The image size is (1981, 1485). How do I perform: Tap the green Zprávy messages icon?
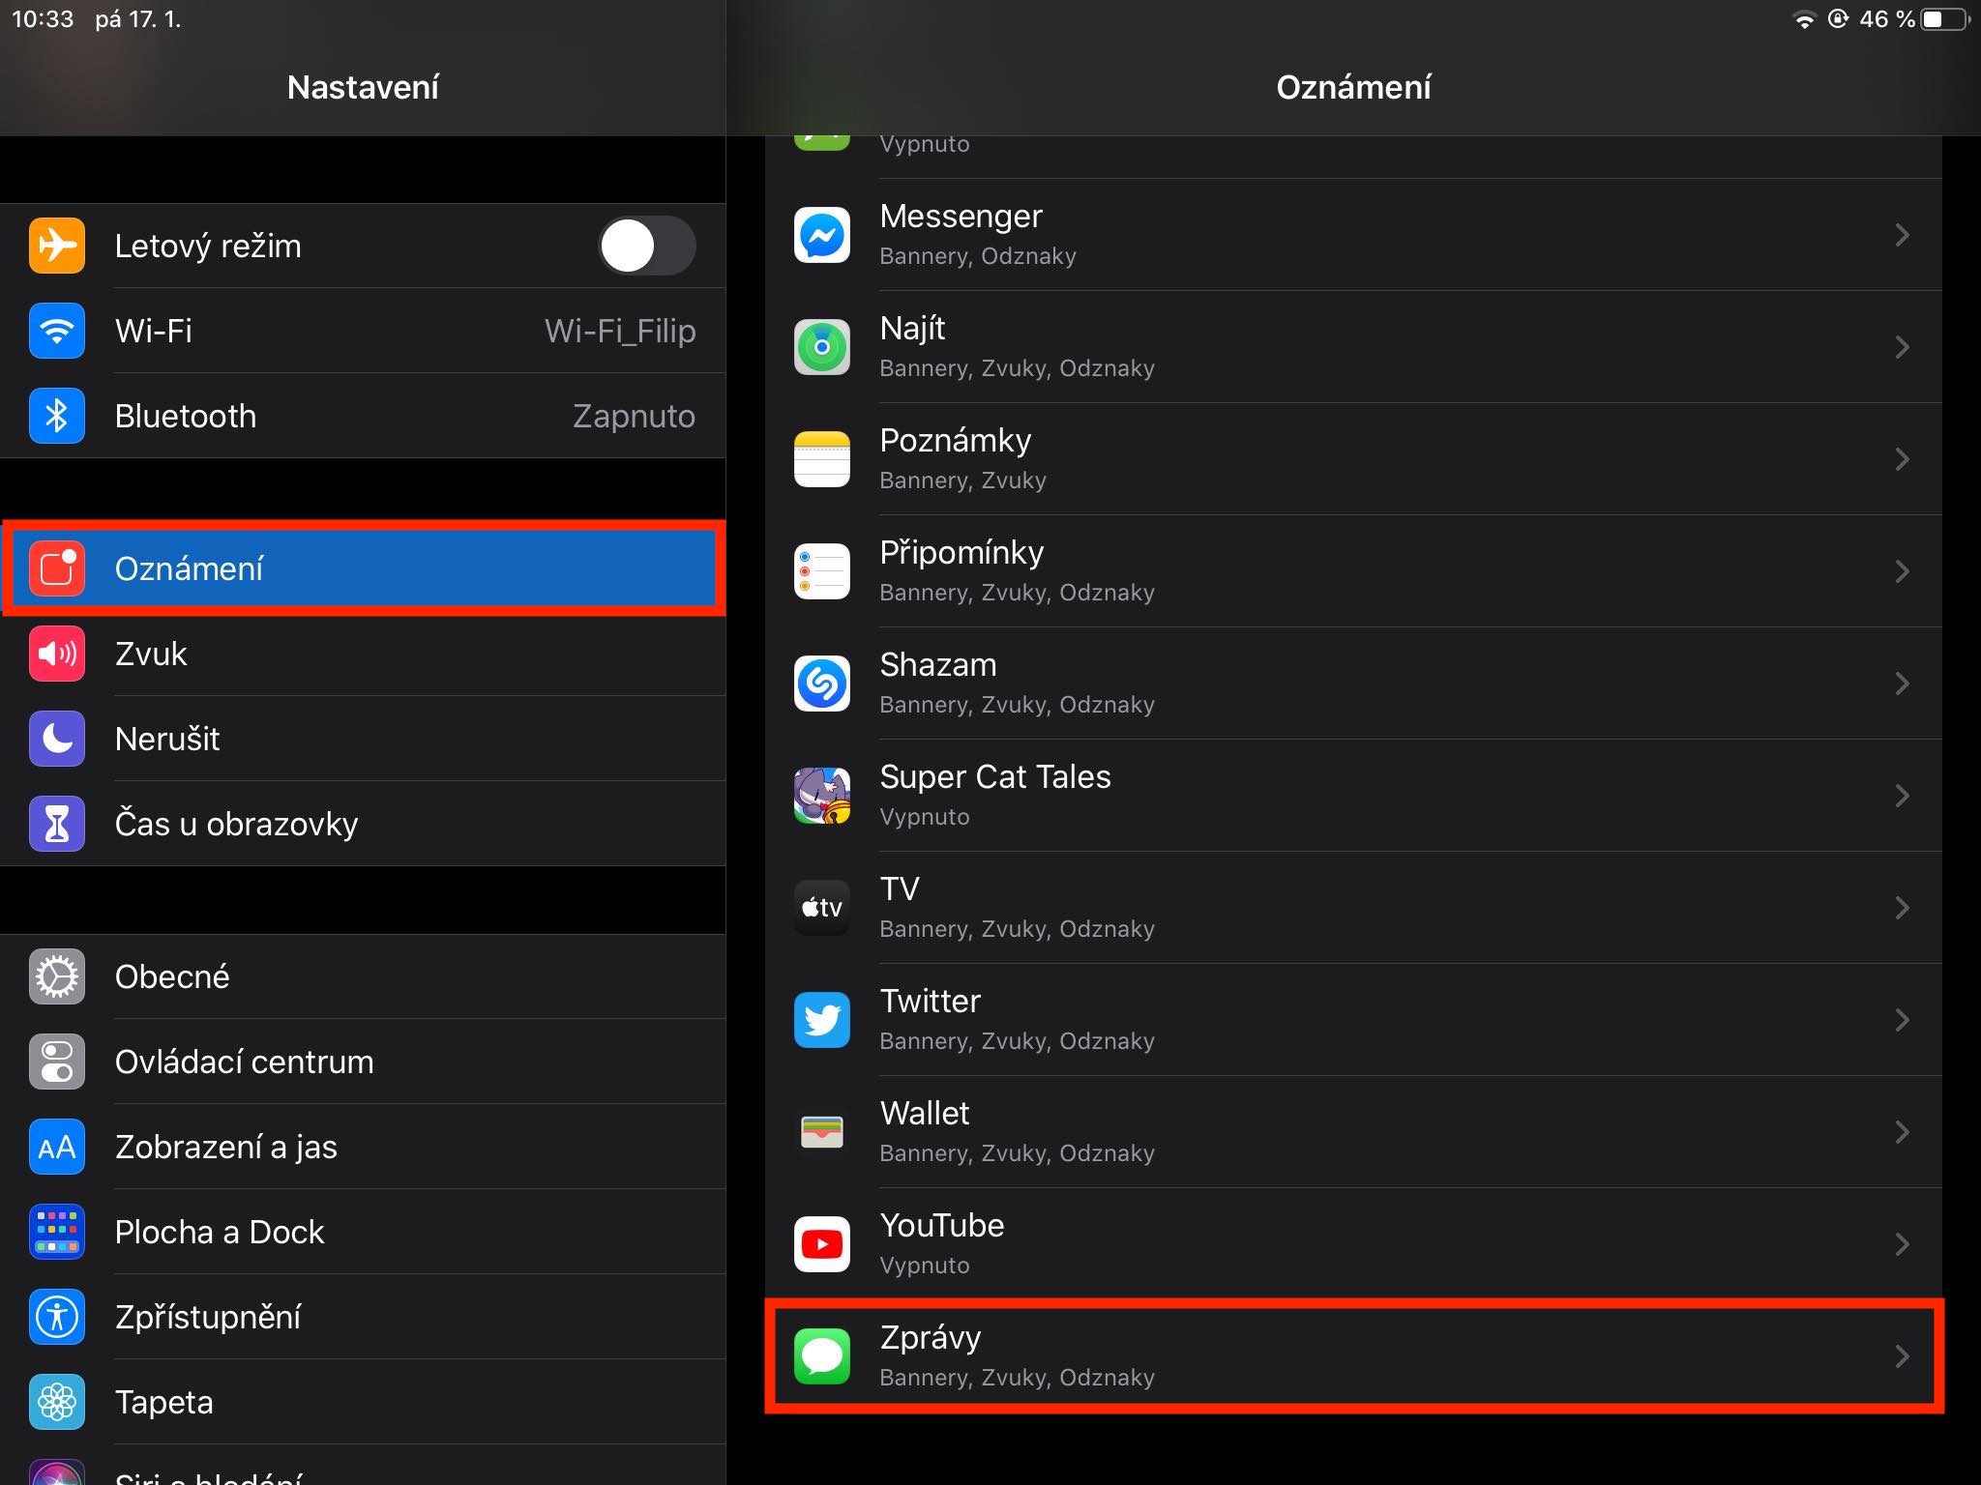tap(821, 1355)
